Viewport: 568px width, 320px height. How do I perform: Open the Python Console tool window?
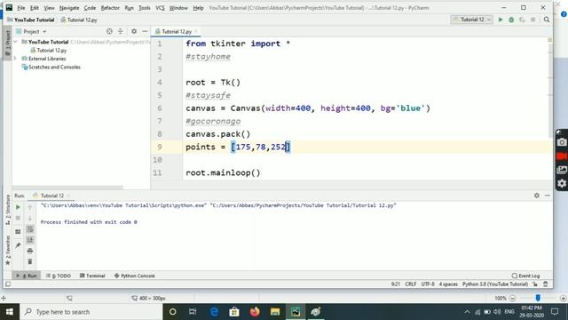pyautogui.click(x=135, y=276)
